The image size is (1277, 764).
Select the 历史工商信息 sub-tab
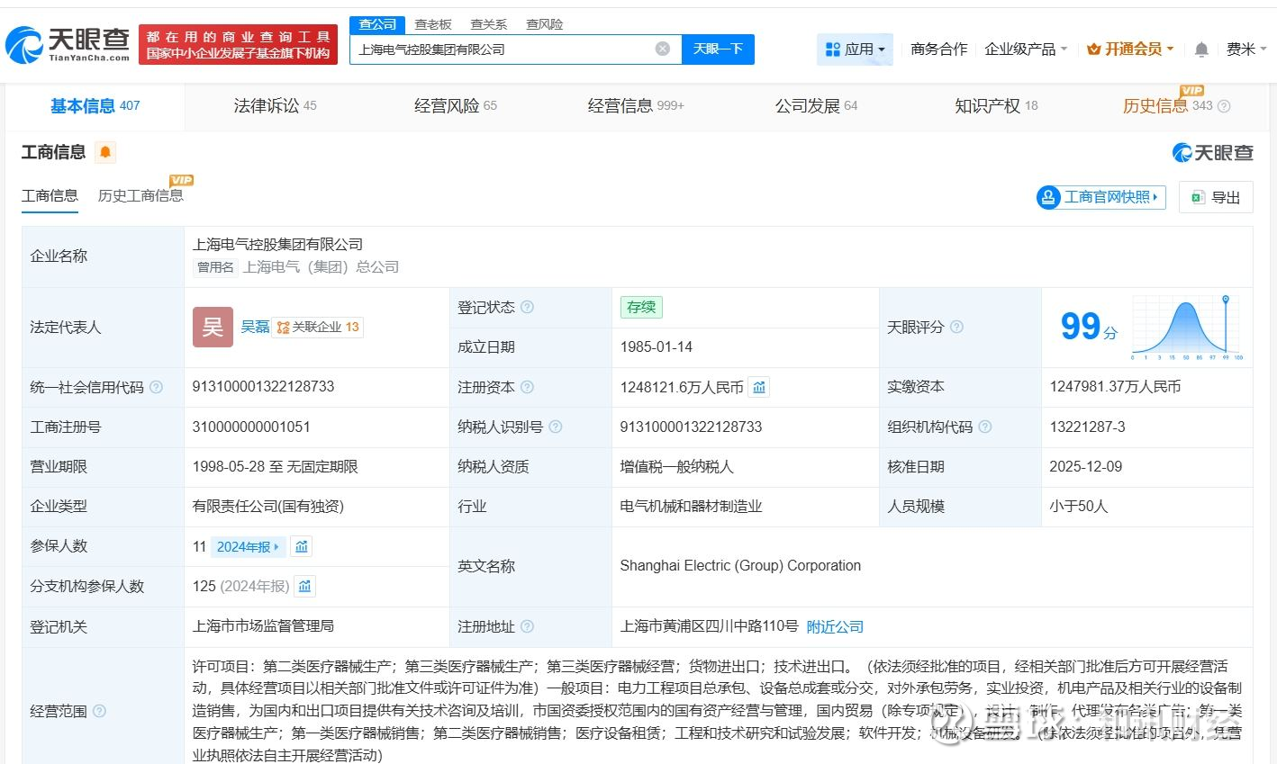140,195
